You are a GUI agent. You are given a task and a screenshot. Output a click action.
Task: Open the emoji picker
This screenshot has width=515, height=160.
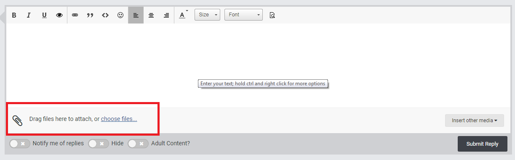(x=120, y=15)
